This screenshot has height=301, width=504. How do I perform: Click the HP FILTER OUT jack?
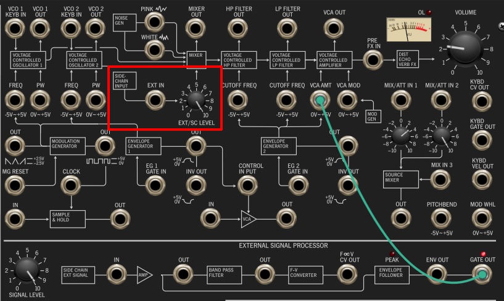pyautogui.click(x=238, y=28)
